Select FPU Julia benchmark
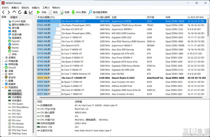The image size is (210, 137). tap(14, 120)
